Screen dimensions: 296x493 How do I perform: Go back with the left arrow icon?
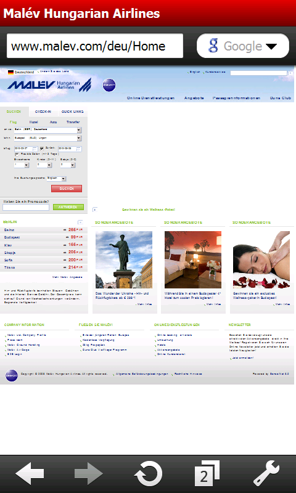tap(30, 473)
